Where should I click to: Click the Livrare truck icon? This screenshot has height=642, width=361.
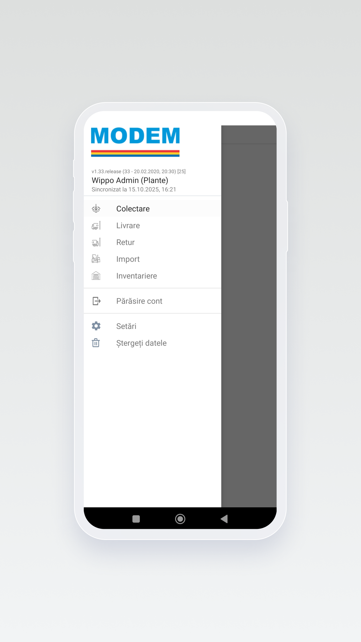(x=96, y=225)
